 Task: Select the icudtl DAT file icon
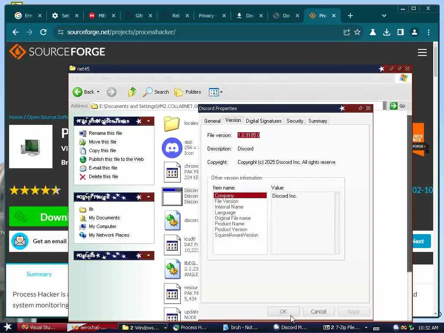tap(172, 245)
